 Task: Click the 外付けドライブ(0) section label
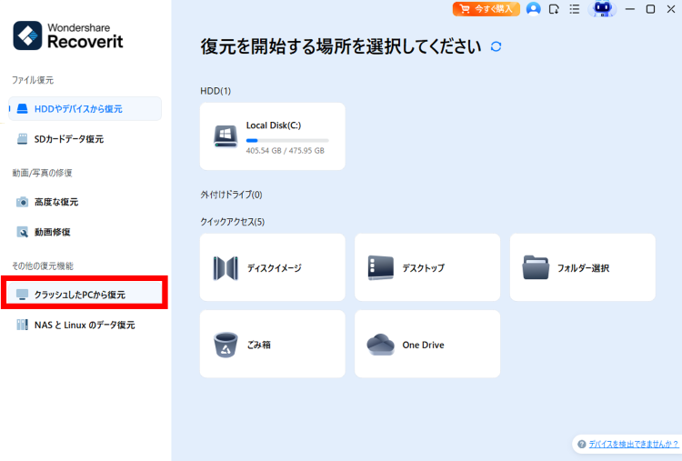[231, 195]
